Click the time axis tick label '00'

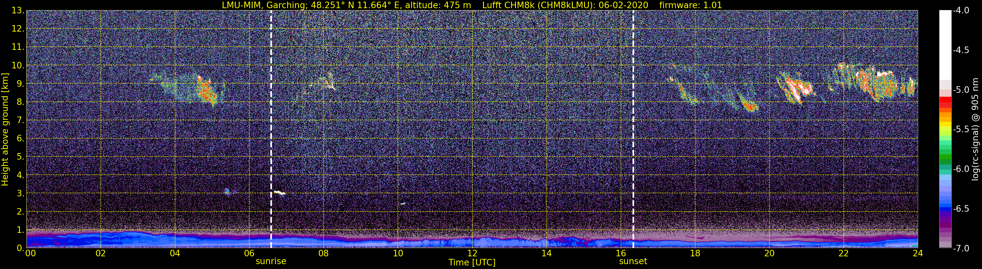(31, 253)
